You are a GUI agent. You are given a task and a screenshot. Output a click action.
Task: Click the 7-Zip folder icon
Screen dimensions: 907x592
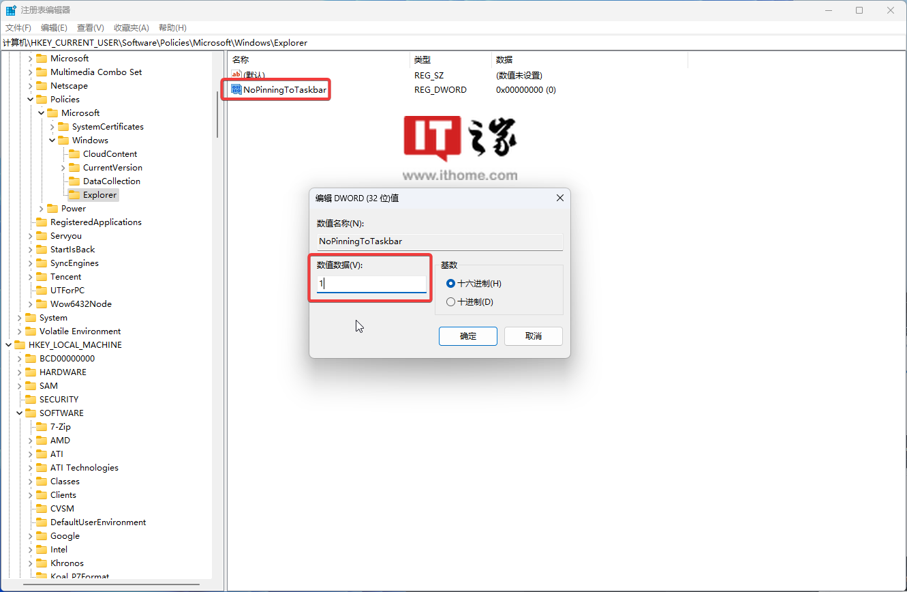[42, 427]
